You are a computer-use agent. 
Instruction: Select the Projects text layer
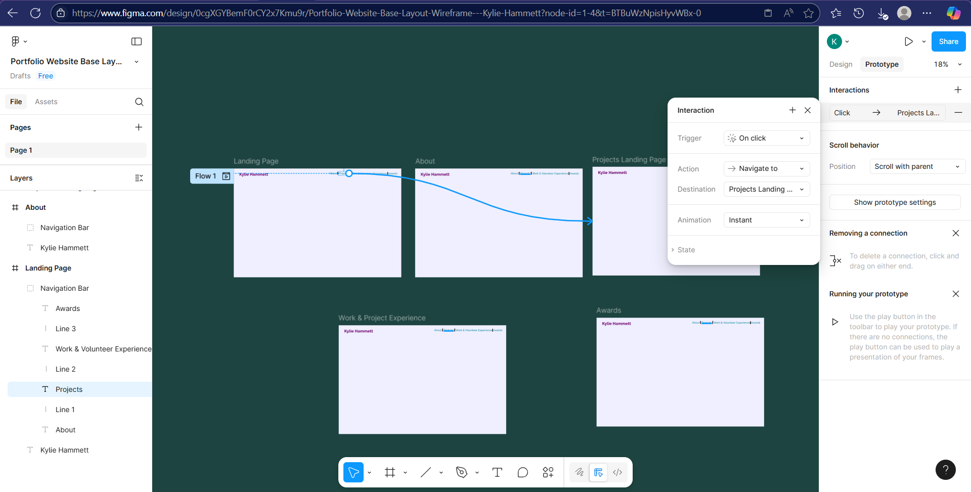[x=79, y=389]
